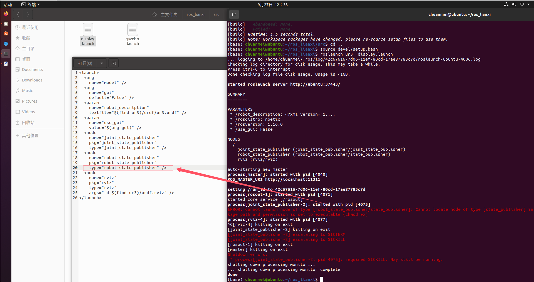Open the text editor icon in the dock
Image resolution: width=534 pixels, height=282 pixels.
(x=6, y=64)
